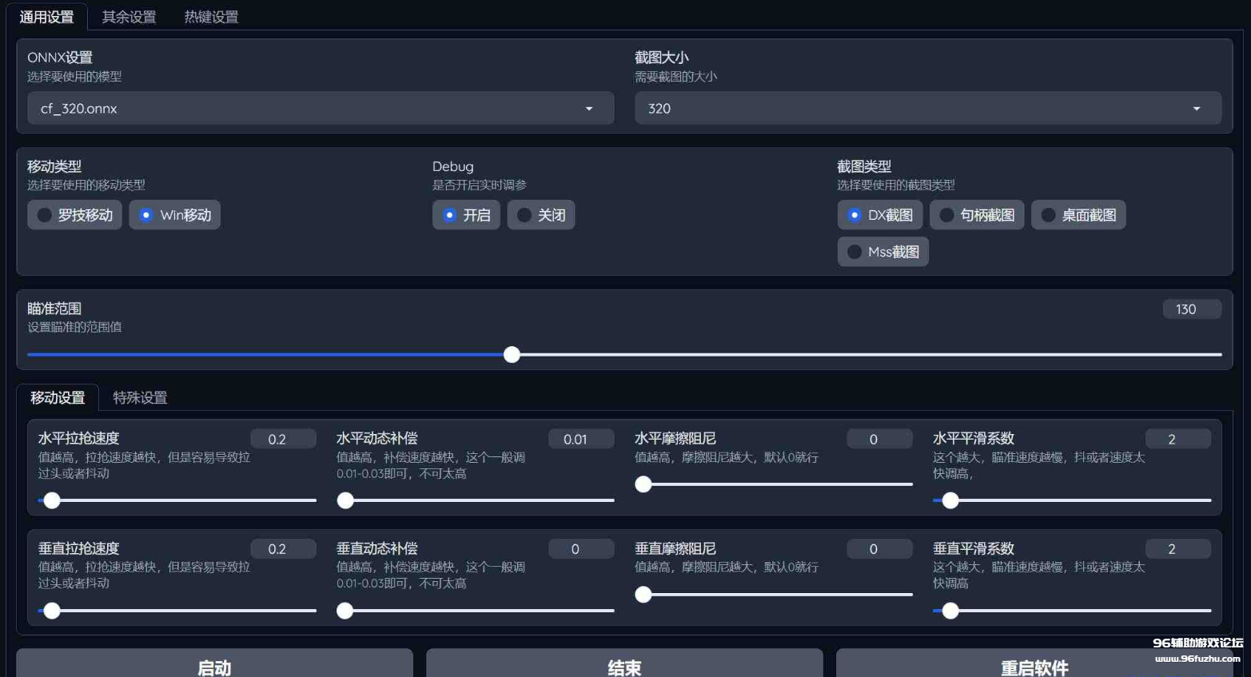Choose the Mss截图 capture type
1251x677 pixels.
click(882, 252)
